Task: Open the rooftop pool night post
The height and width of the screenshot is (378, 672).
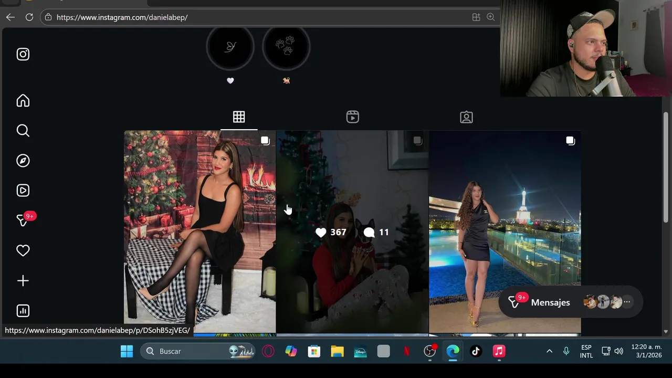Action: click(x=505, y=232)
